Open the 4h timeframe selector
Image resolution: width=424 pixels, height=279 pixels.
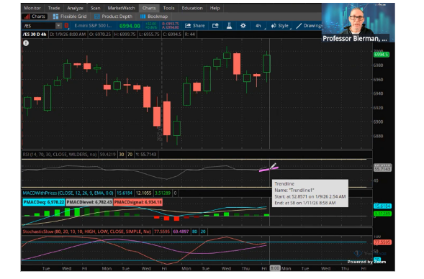point(258,26)
